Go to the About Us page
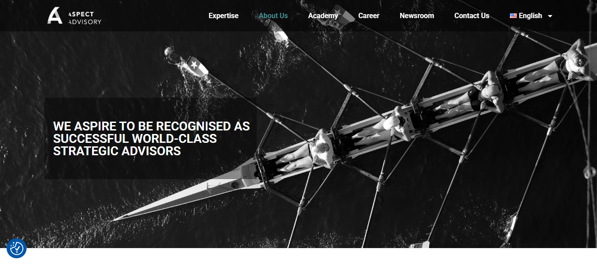 (x=273, y=15)
